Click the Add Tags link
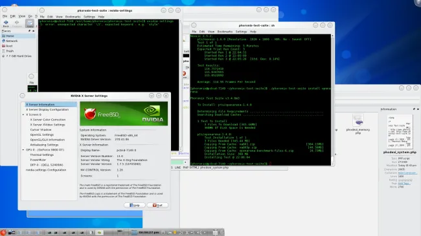 pos(404,184)
